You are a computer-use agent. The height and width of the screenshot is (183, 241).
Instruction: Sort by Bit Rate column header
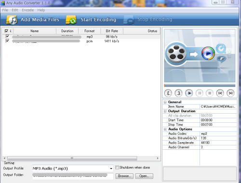coord(112,31)
